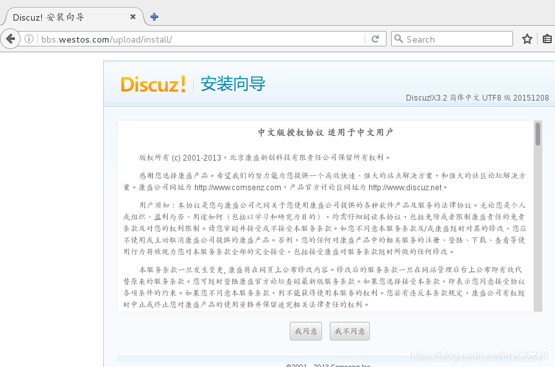Click the license agreement scrollbar thumb
Image resolution: width=555 pixels, height=367 pixels.
(x=538, y=134)
